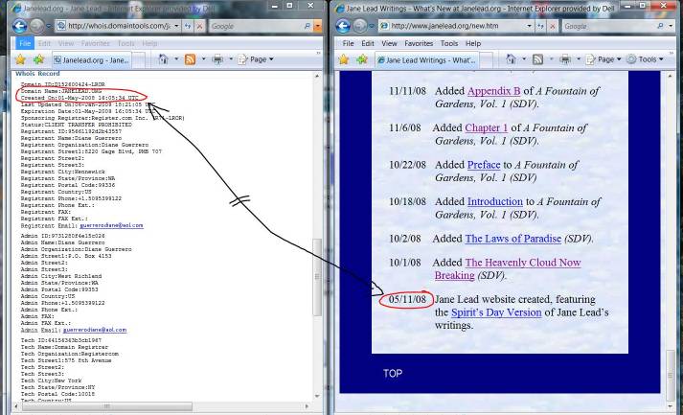Click registrant email guerrerodiane@aol.com link
This screenshot has width=683, height=415.
[x=111, y=225]
